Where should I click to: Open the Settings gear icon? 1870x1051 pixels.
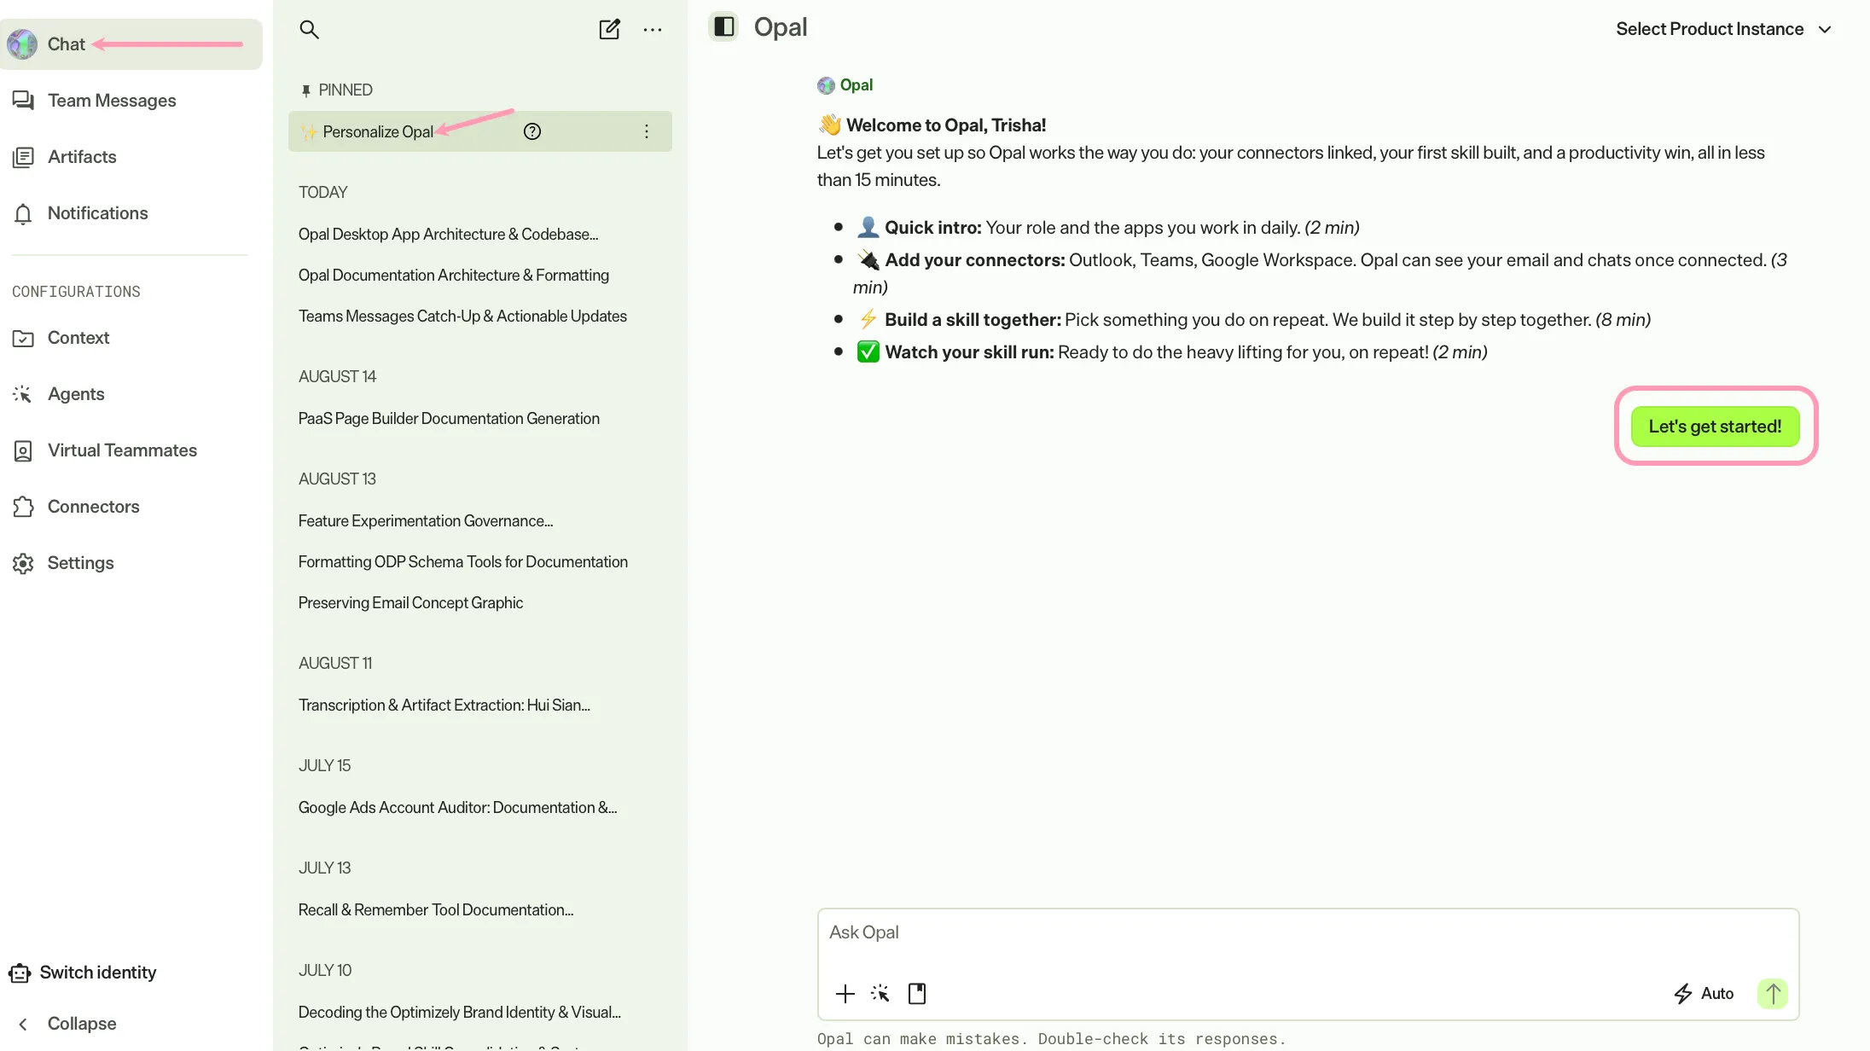[x=23, y=563]
